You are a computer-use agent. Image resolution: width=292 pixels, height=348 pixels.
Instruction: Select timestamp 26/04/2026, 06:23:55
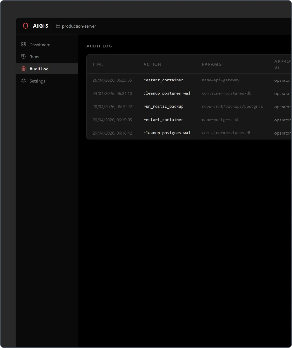112,80
